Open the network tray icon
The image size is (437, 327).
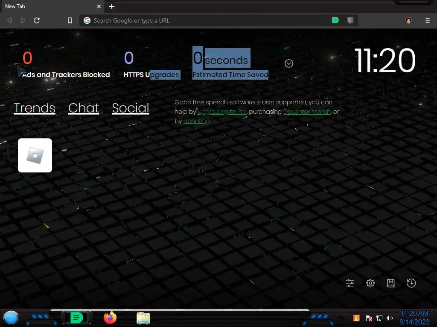point(379,318)
